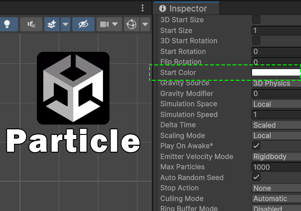Viewport: 301px width, 211px height.
Task: Click the Gizmos sphere icon
Action: [x=132, y=24]
